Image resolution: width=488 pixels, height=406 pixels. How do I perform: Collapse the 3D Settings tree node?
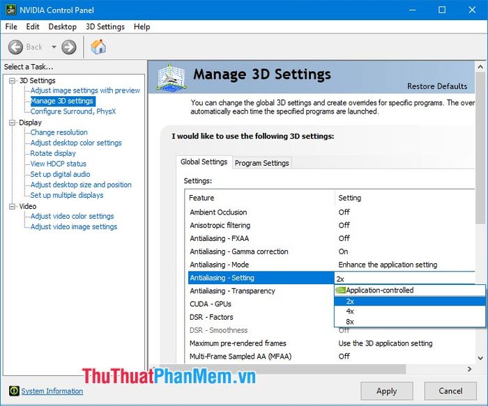[12, 81]
